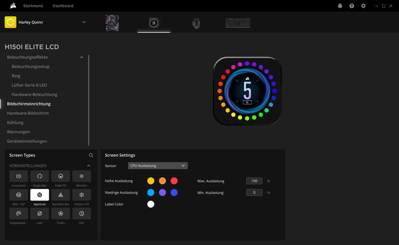Screen dimensions: 399x245
Task: Select Bildschirmeinrichtung in the sidebar
Action: coord(29,104)
